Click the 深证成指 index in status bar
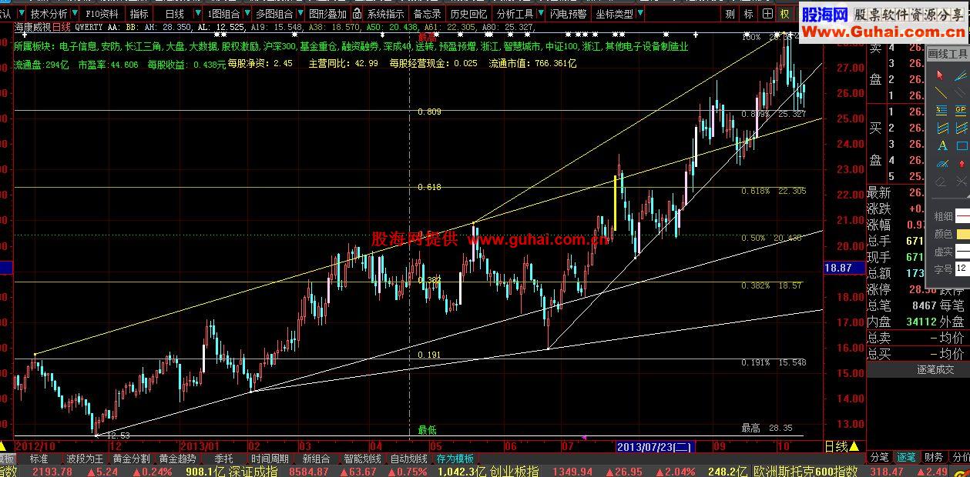This screenshot has width=970, height=477. (x=253, y=471)
